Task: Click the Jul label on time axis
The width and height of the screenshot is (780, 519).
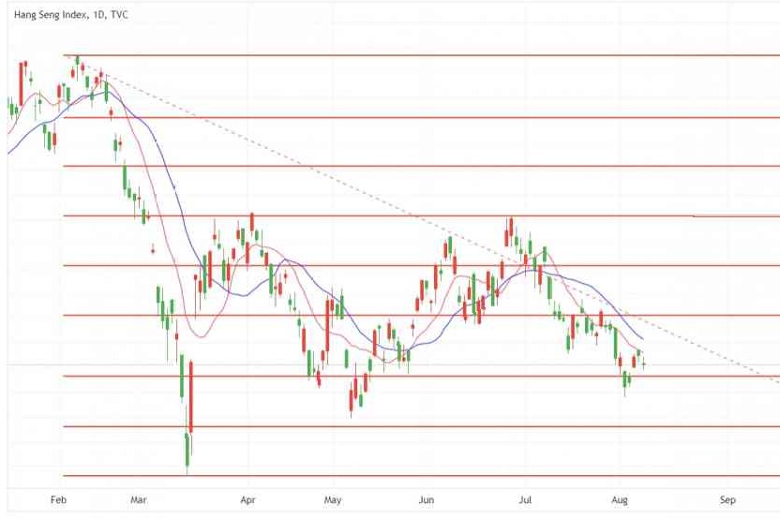Action: coord(526,501)
